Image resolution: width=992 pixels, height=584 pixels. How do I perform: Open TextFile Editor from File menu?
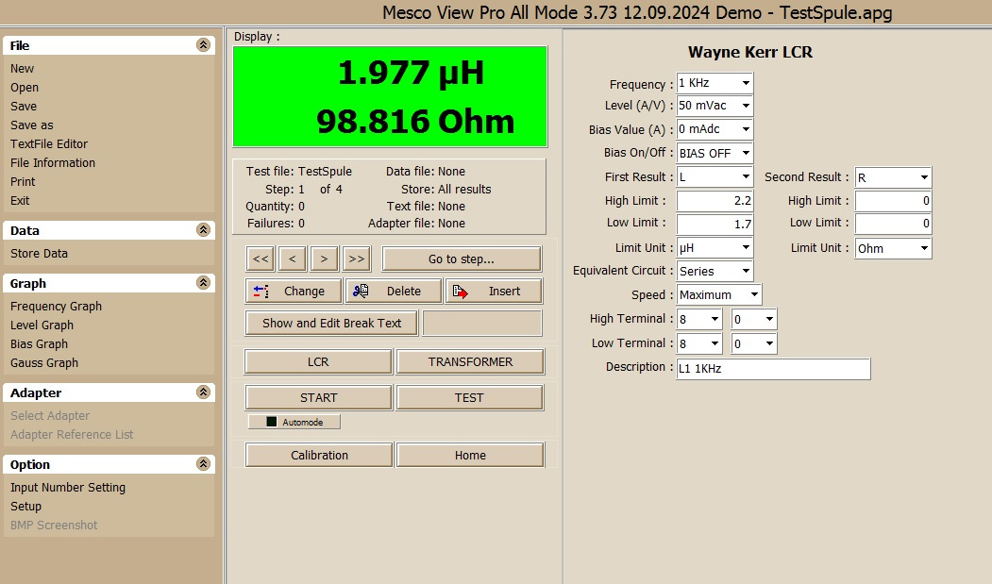49,144
